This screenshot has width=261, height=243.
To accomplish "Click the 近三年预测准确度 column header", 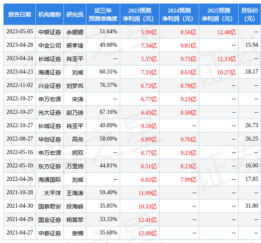I will click(x=103, y=14).
